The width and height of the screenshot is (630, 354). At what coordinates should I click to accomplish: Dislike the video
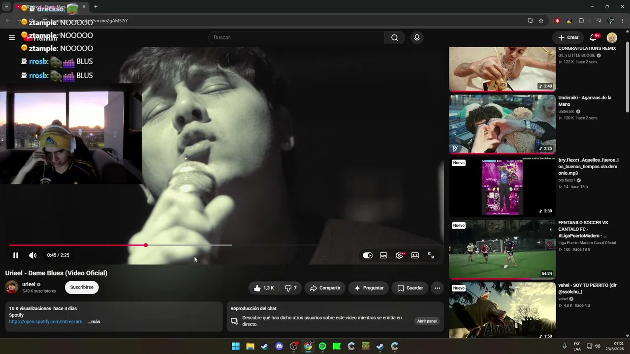pos(290,288)
